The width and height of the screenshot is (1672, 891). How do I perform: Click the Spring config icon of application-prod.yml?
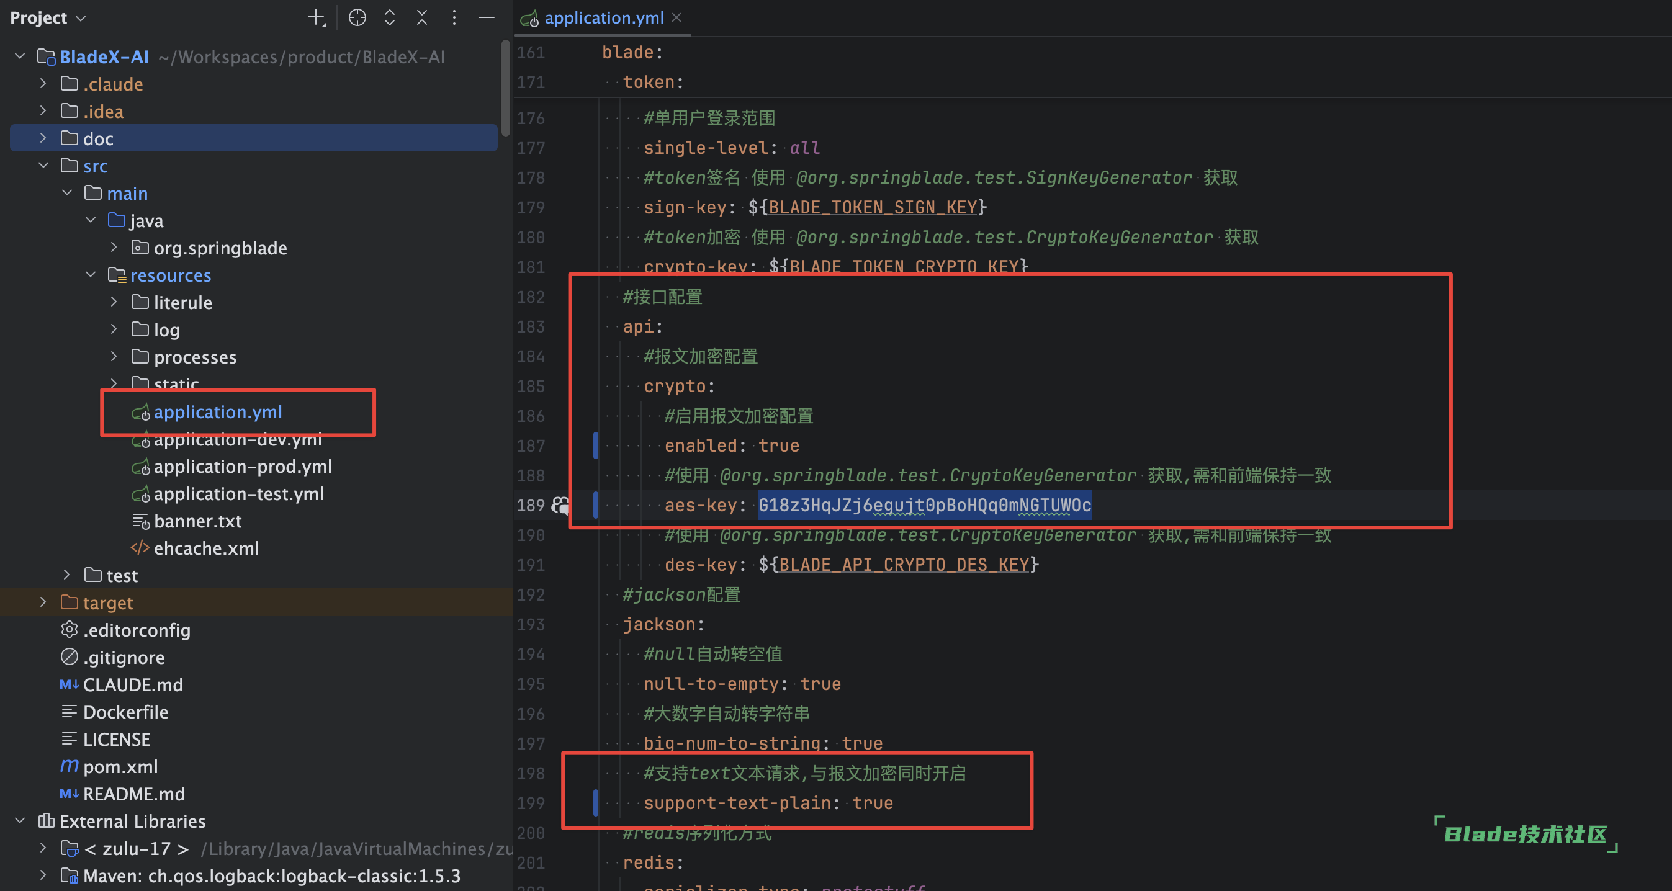tap(140, 467)
